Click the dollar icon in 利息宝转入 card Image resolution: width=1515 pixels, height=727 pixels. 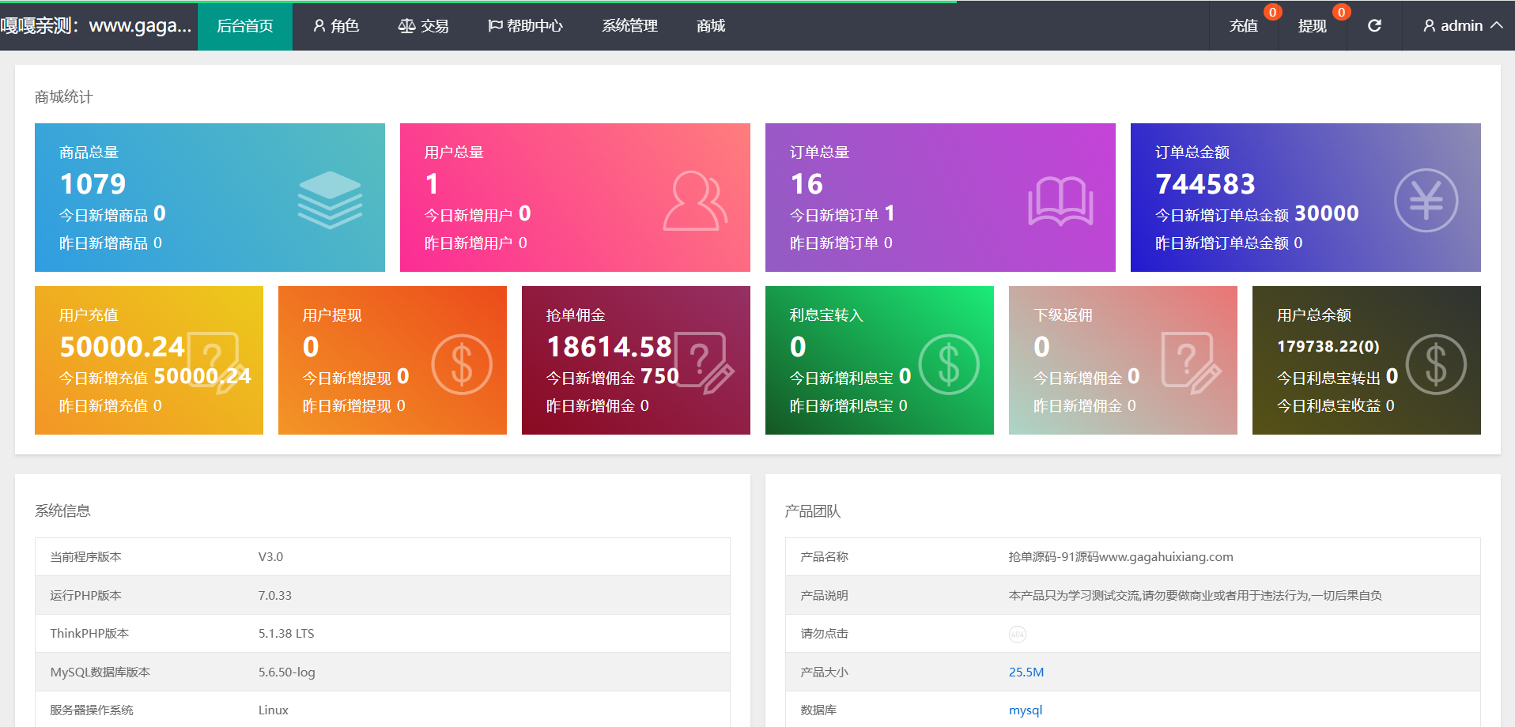pyautogui.click(x=949, y=364)
